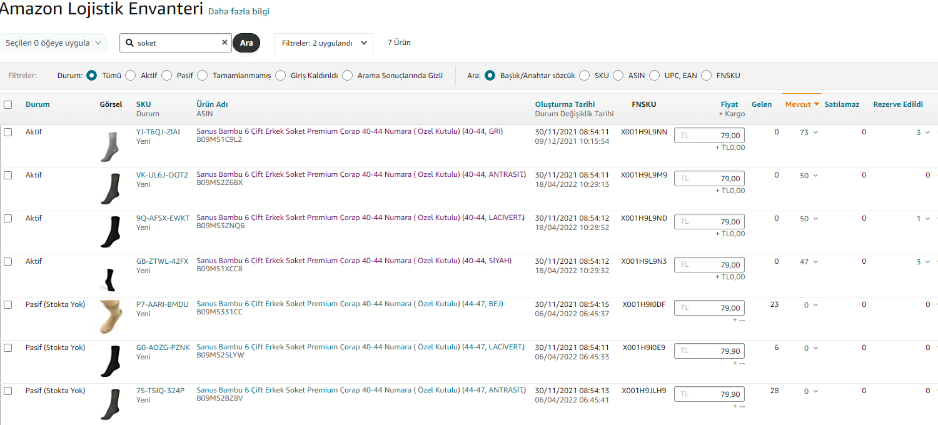This screenshot has height=425, width=938.
Task: Expand Rezerve Edildi 1 chevron for 9Q-AFSX-EWKT
Action: pyautogui.click(x=927, y=219)
